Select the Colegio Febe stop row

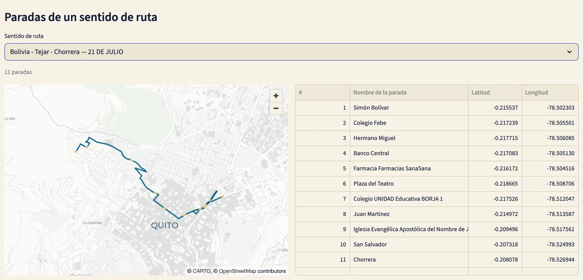437,123
